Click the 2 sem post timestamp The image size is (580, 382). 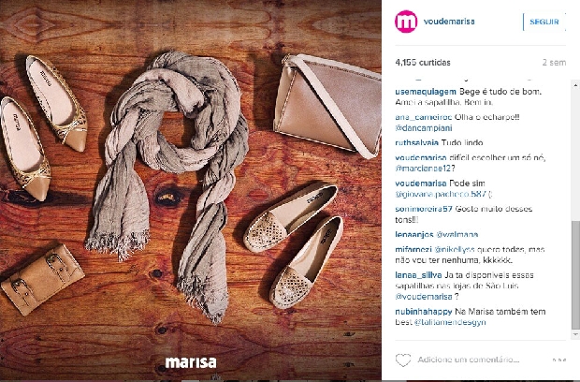(554, 63)
